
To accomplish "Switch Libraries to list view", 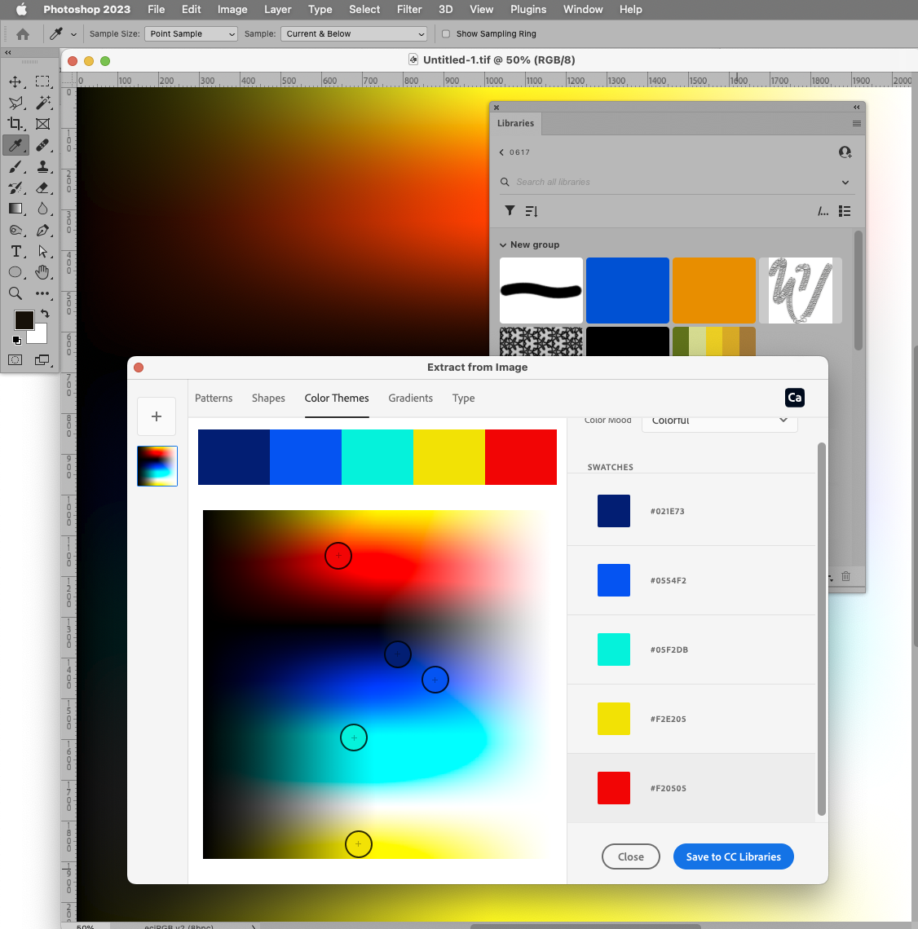I will (845, 210).
